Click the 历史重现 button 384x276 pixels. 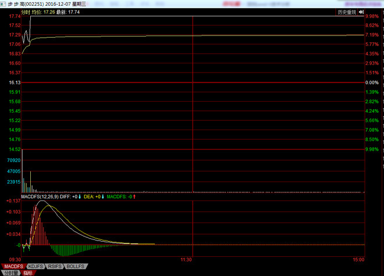(347, 12)
